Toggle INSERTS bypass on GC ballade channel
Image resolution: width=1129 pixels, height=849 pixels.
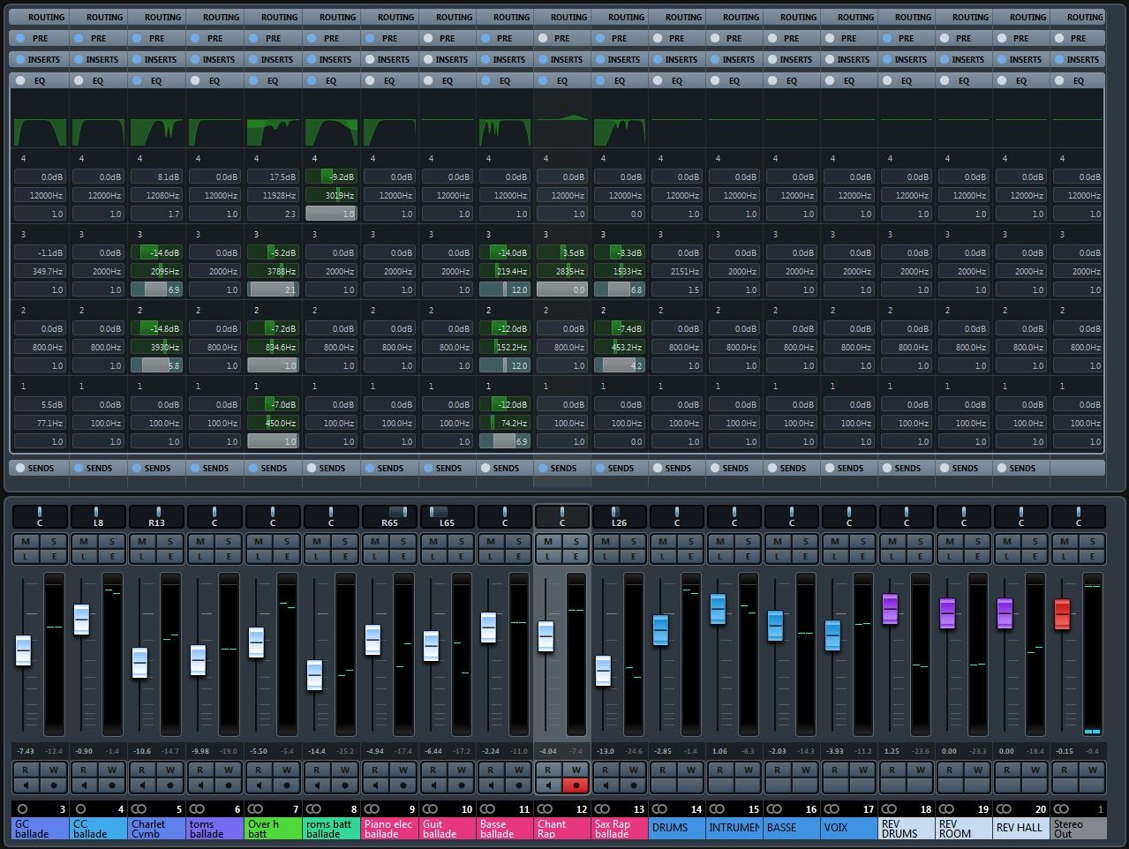point(20,59)
